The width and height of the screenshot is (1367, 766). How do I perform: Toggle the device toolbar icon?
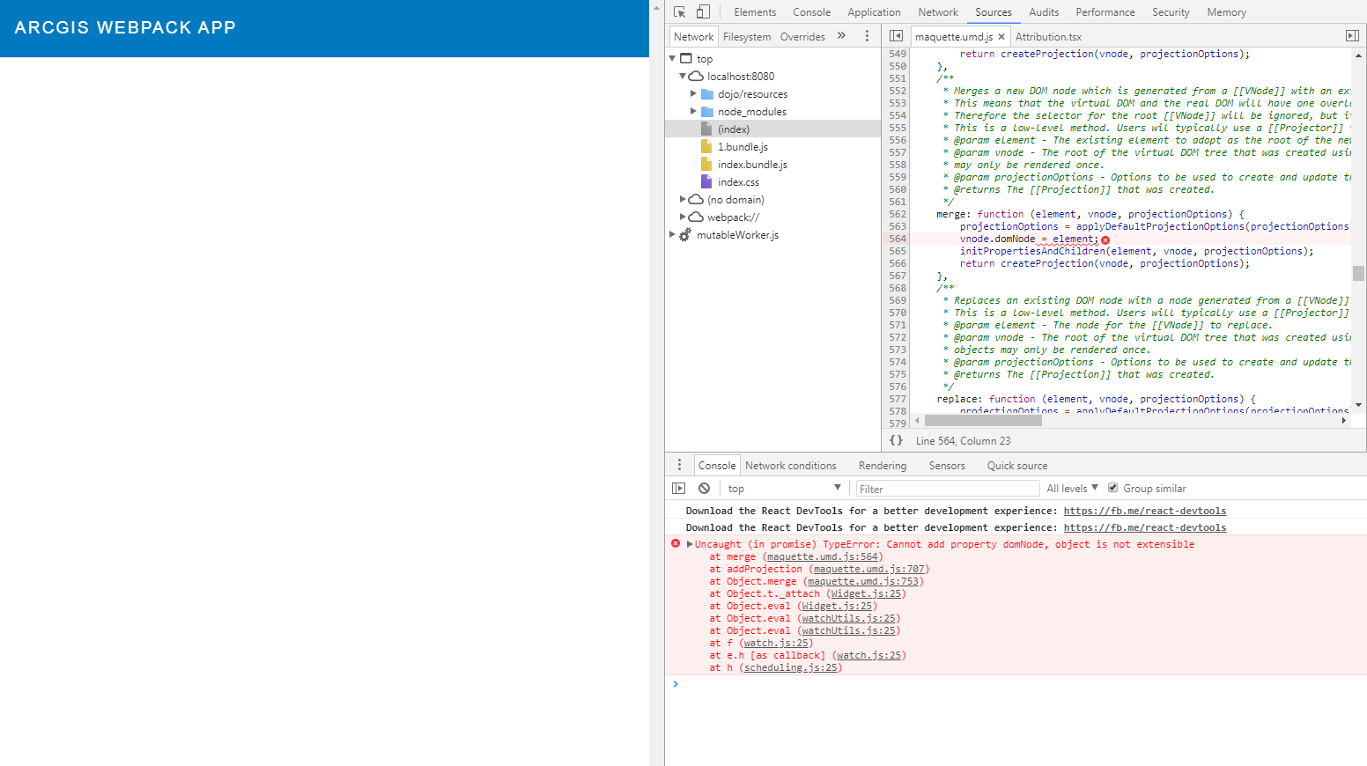tap(703, 12)
